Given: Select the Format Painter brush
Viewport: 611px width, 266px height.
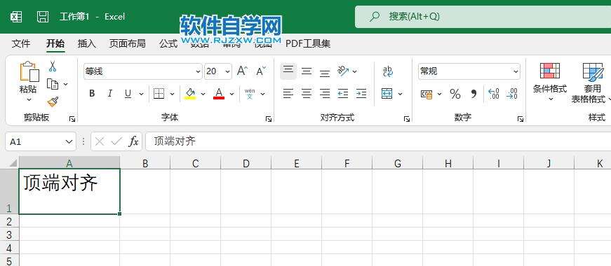Looking at the screenshot, I should click(53, 102).
